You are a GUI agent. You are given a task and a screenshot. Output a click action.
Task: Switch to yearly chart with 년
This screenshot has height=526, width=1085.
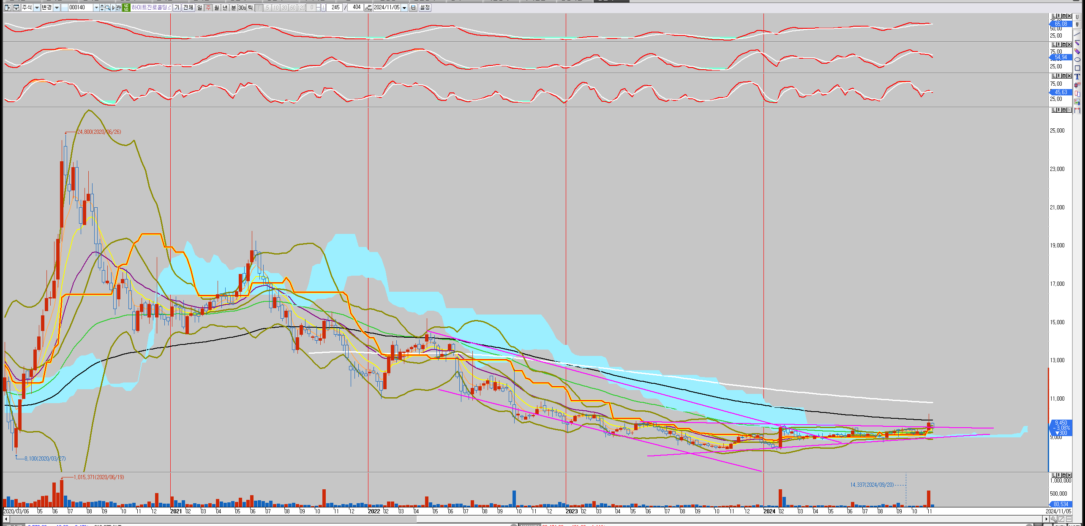[x=225, y=8]
